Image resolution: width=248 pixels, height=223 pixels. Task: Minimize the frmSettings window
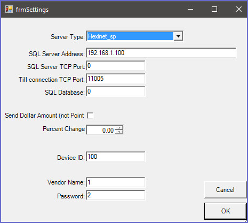pos(190,9)
